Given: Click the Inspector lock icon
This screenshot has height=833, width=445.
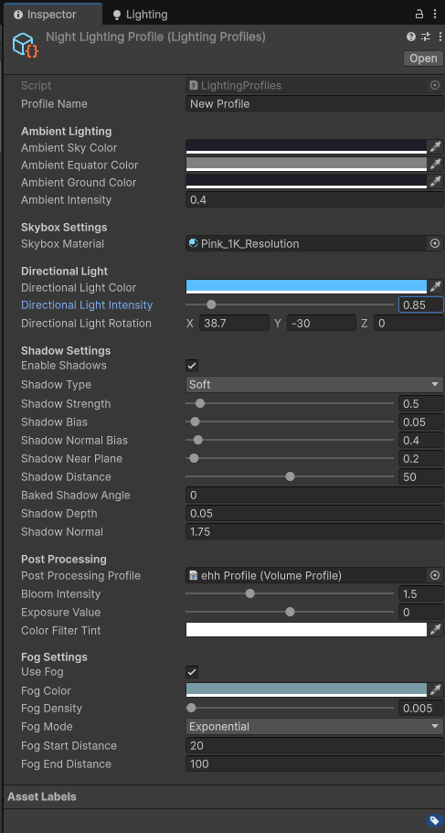Looking at the screenshot, I should pyautogui.click(x=419, y=15).
